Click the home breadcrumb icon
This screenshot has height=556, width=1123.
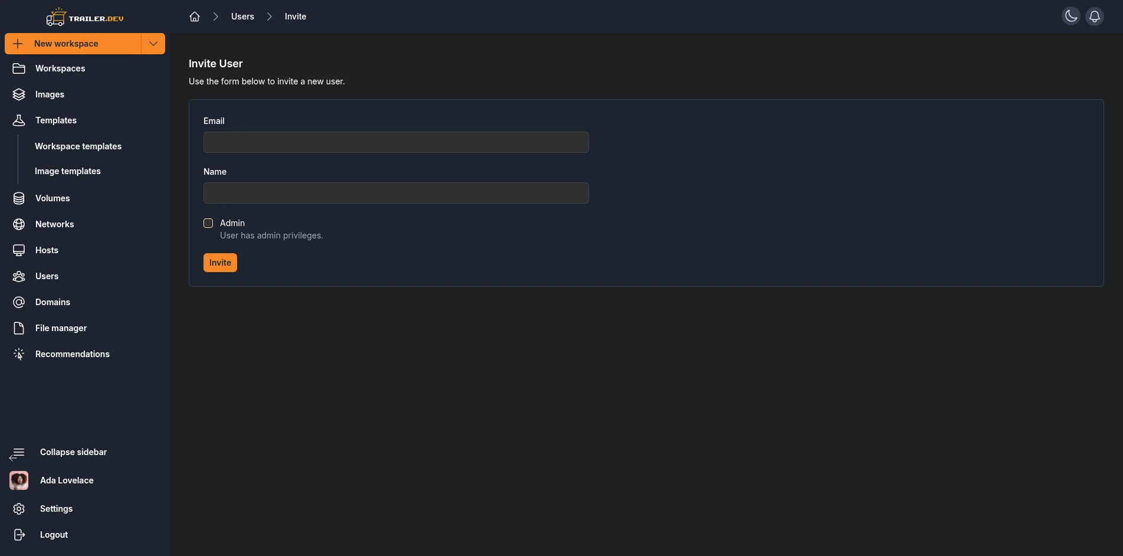(x=195, y=17)
